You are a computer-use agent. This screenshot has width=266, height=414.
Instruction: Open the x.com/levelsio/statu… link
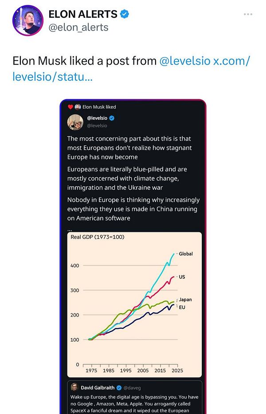[x=231, y=61]
